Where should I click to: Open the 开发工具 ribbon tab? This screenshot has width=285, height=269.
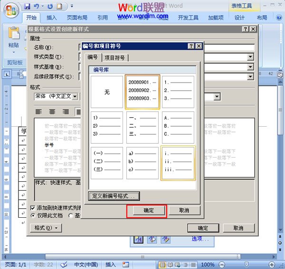188,18
